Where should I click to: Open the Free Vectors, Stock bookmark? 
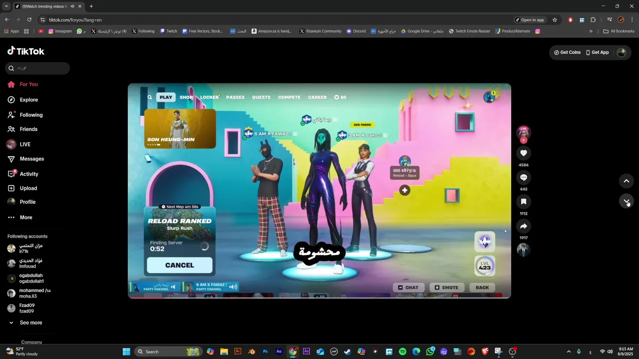pyautogui.click(x=203, y=31)
